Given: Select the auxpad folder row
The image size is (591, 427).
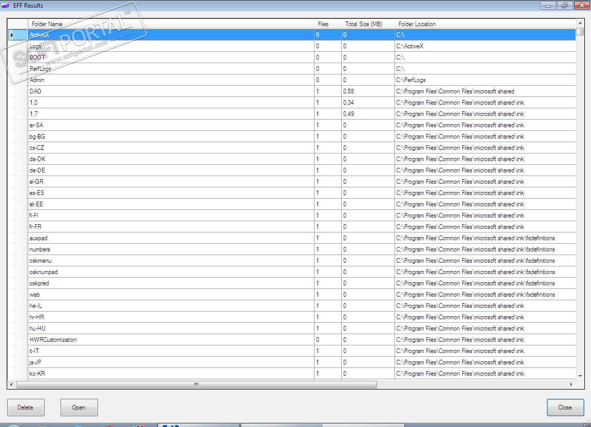Looking at the screenshot, I should tap(292, 239).
